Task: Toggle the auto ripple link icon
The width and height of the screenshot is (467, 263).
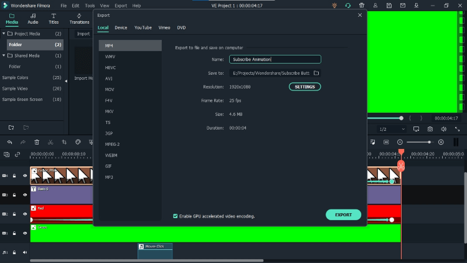Action: 17,155
